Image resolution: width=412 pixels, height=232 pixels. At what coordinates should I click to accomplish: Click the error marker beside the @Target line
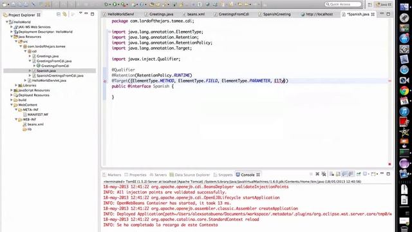point(105,81)
